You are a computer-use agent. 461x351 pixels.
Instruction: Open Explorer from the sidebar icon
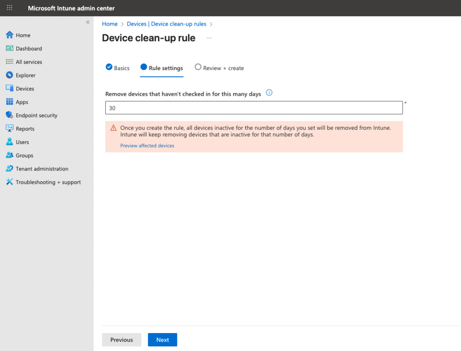click(9, 75)
